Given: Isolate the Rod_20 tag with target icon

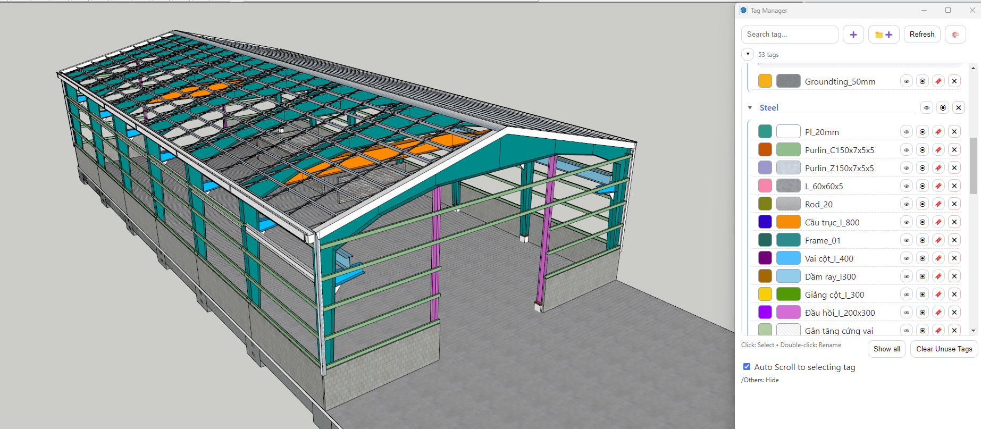Looking at the screenshot, I should pyautogui.click(x=923, y=204).
